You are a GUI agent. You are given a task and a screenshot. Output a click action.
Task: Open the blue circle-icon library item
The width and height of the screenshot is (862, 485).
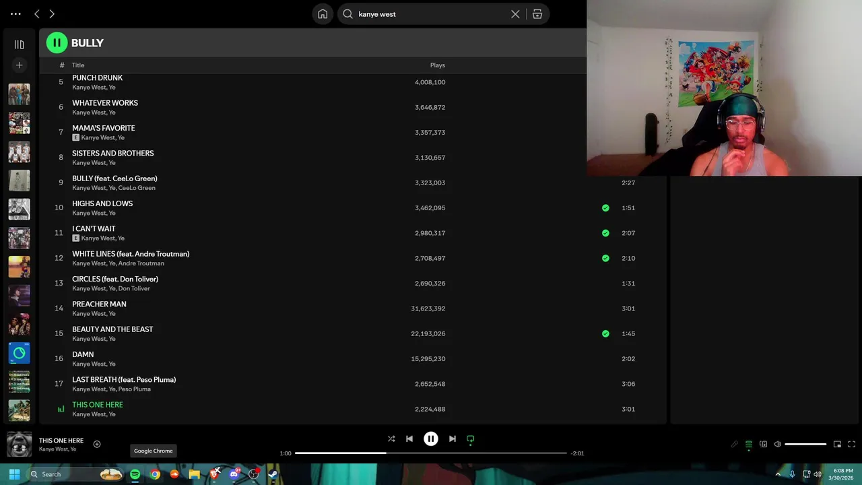[19, 353]
